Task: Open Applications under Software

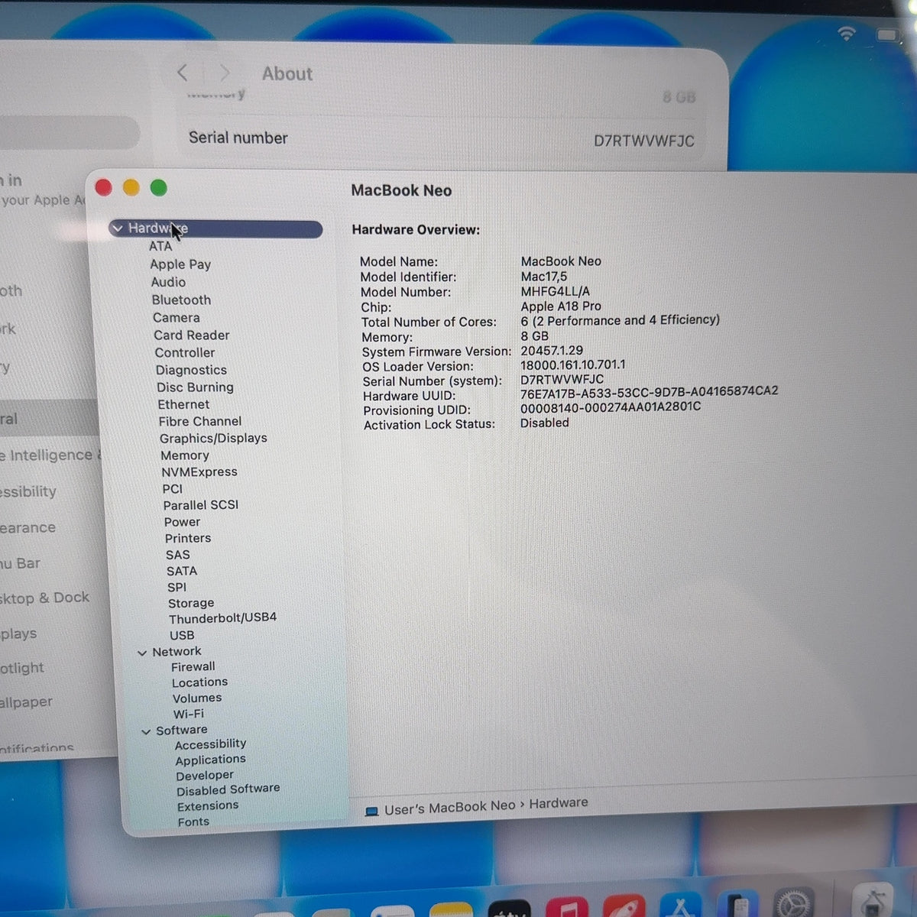Action: (x=210, y=760)
